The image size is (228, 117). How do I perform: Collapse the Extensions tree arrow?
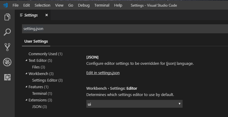click(26, 100)
